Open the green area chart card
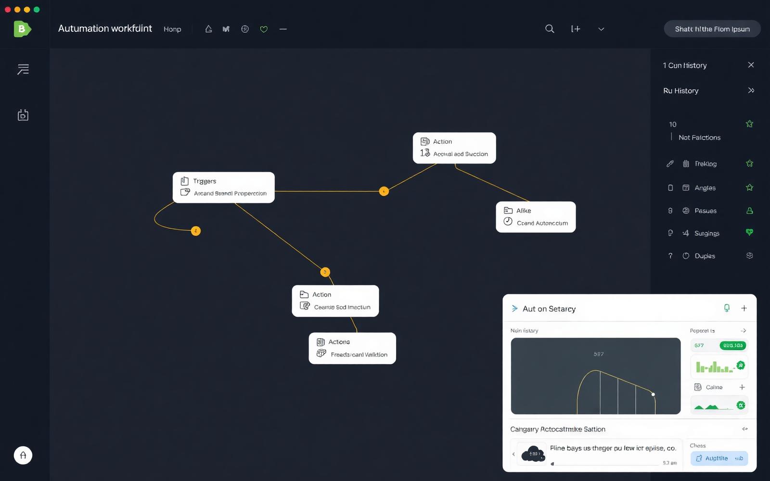770x481 pixels. click(x=719, y=405)
